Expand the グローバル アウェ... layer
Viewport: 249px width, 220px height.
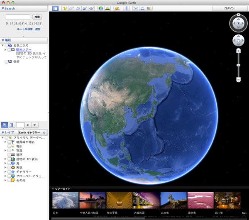pos(5,176)
